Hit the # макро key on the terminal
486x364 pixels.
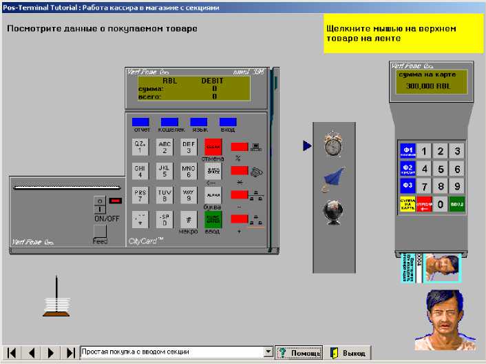coord(189,219)
